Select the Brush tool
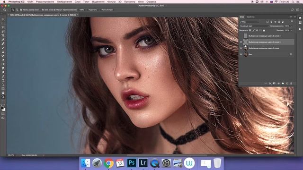 [x=3, y=48]
